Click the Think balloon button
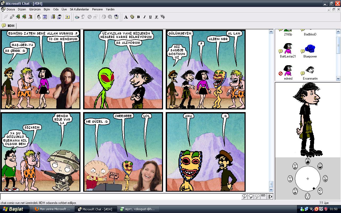The height and width of the screenshot is (213, 341). coord(251,196)
